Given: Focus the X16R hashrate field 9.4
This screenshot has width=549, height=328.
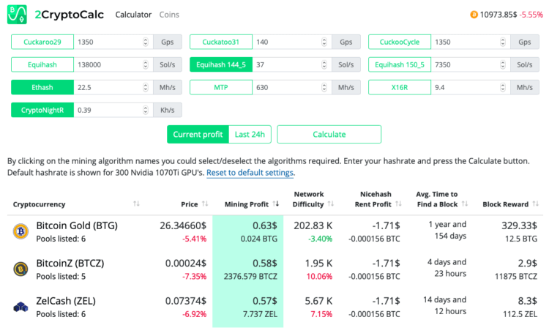Looking at the screenshot, I should click(471, 88).
